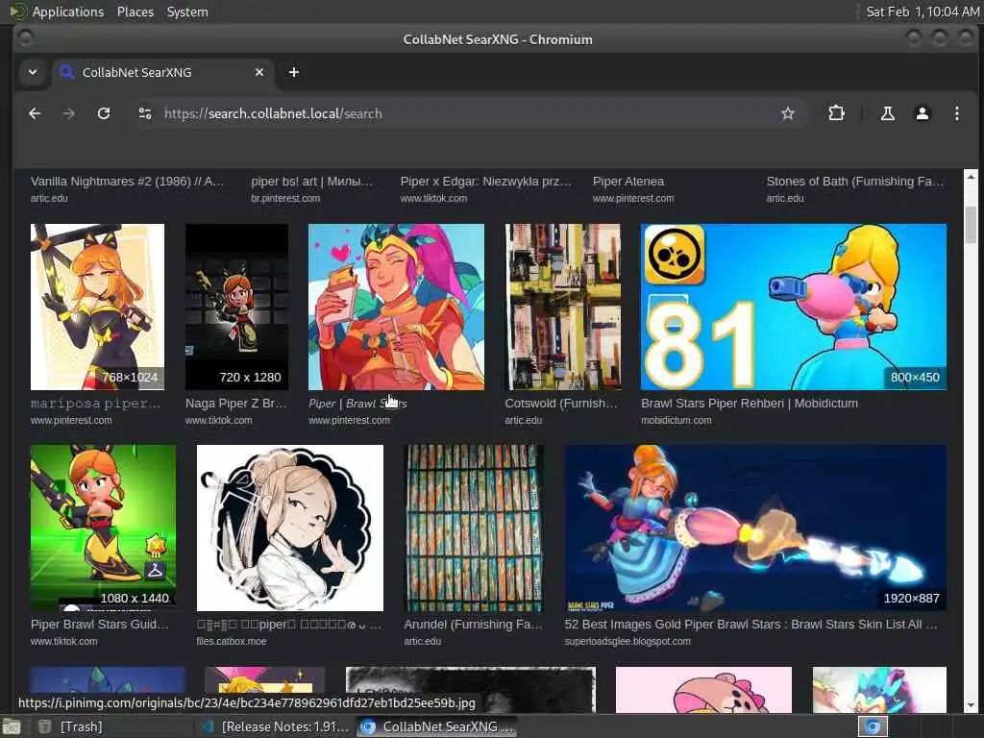View site information icon in address bar
This screenshot has height=738, width=984.
pos(145,113)
